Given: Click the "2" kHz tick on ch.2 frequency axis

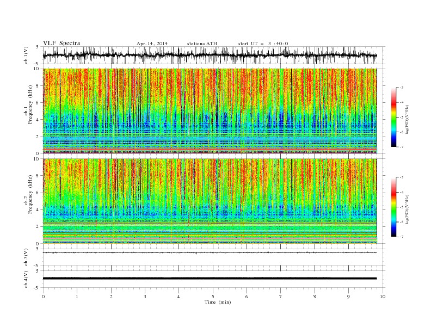Looking at the screenshot, I should pyautogui.click(x=38, y=227).
